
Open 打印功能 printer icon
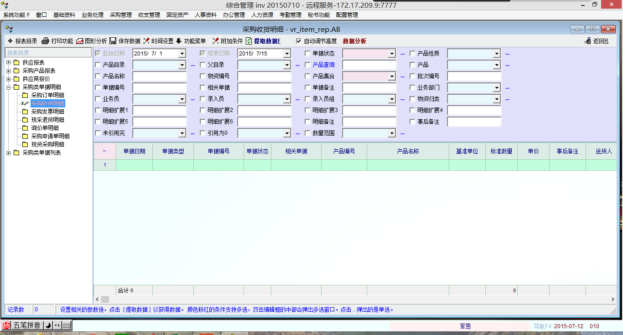(x=45, y=41)
